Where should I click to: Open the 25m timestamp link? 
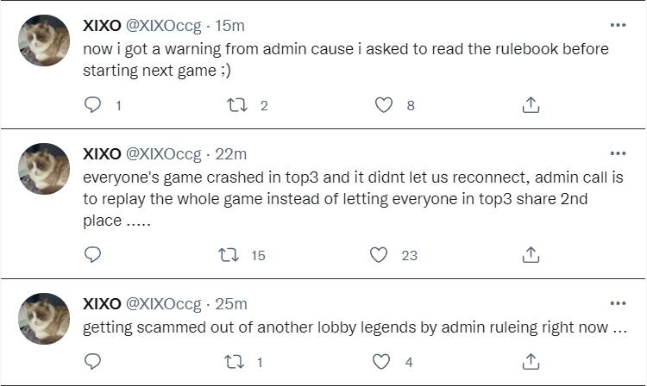pos(230,304)
